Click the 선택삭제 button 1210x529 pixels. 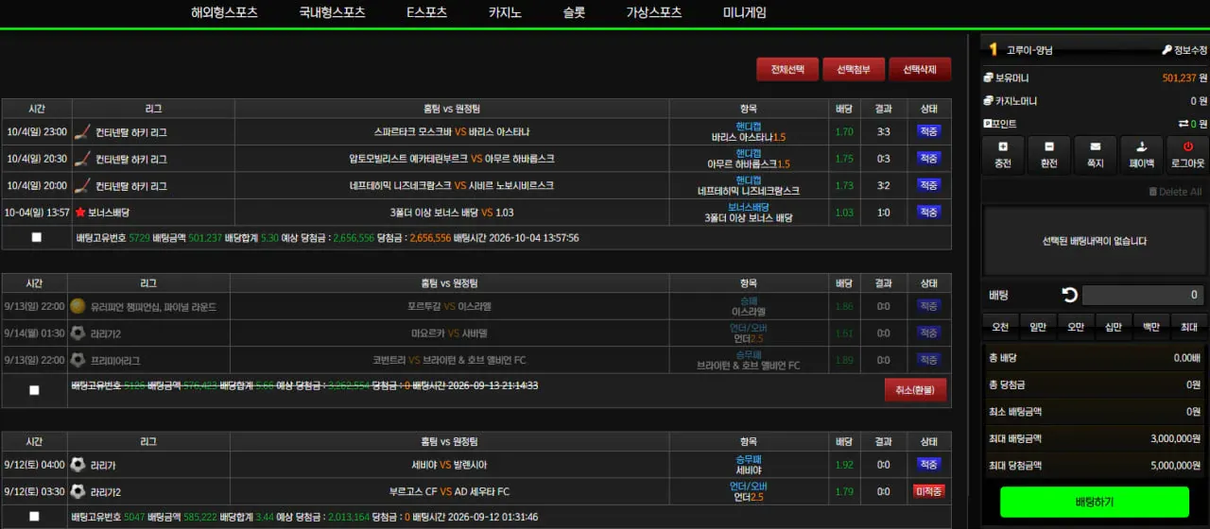tap(920, 69)
